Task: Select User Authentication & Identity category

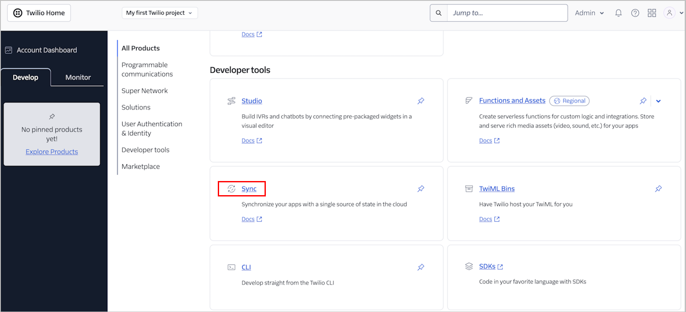Action: (x=152, y=128)
